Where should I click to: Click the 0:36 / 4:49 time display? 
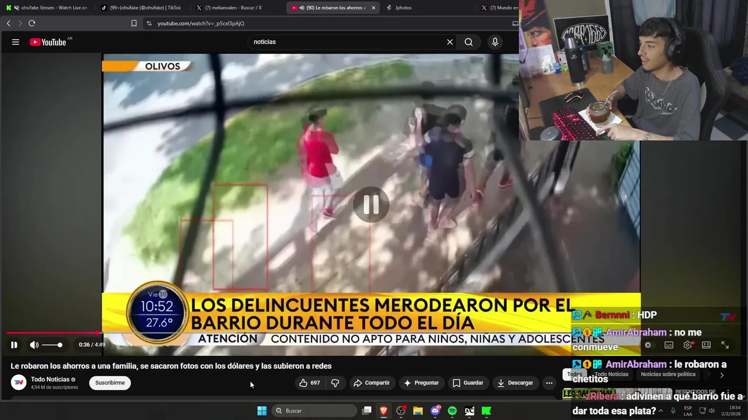92,345
